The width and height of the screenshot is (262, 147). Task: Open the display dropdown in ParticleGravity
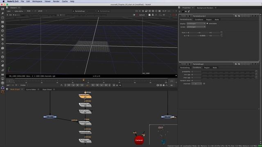196,24
